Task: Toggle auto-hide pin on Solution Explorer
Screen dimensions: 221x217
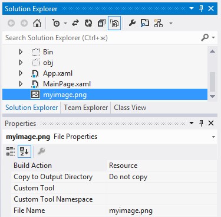Action: point(201,8)
